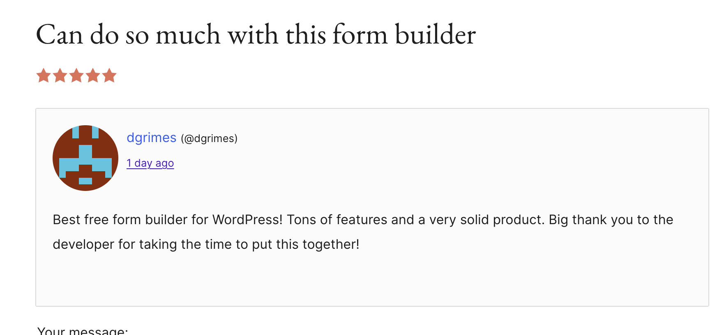Image resolution: width=724 pixels, height=335 pixels.
Task: Click the word 'builder' in the heading
Action: (x=435, y=34)
